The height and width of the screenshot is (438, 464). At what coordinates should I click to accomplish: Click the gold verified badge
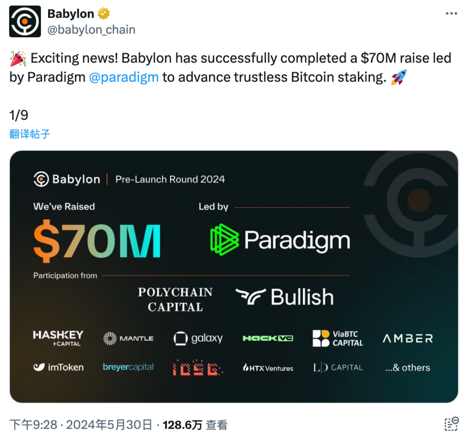pos(104,14)
